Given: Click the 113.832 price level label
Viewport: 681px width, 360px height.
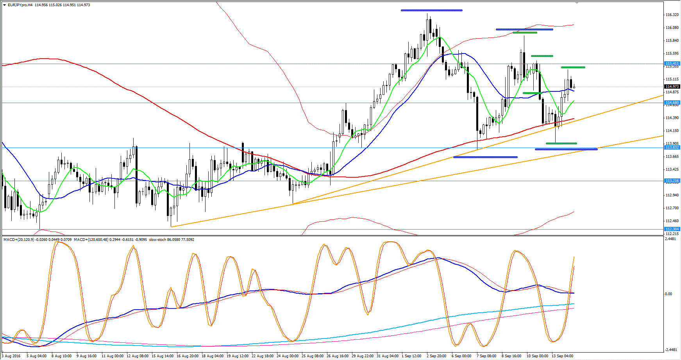Looking at the screenshot, I should [x=672, y=147].
